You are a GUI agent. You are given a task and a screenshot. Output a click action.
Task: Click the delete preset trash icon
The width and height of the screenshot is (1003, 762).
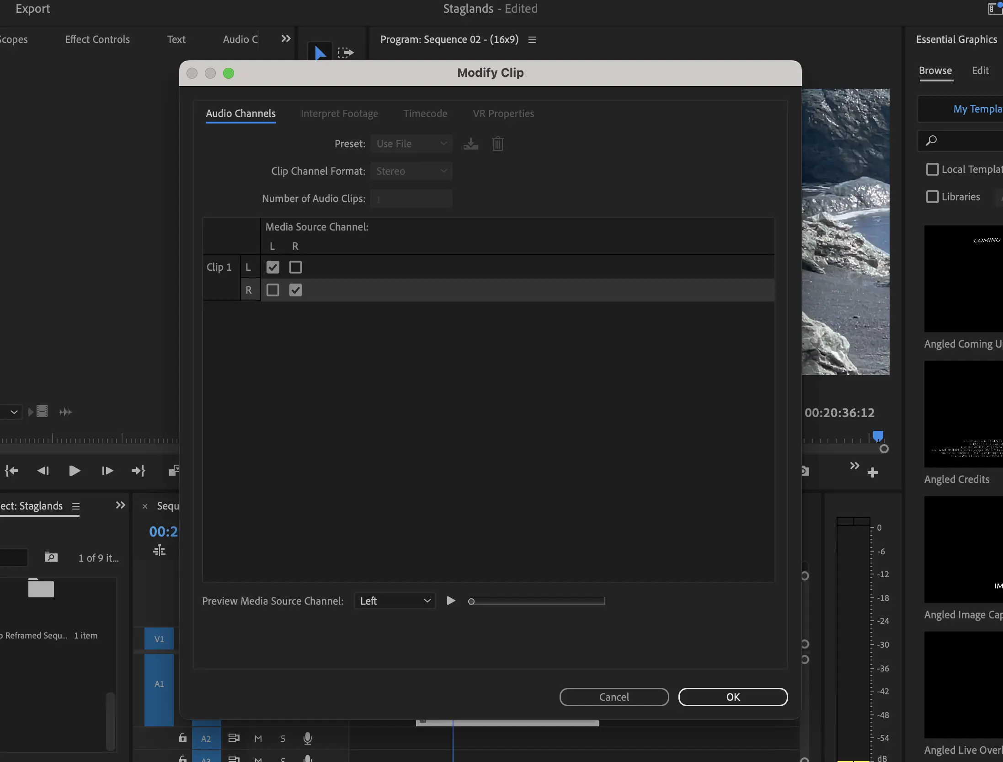click(x=497, y=143)
